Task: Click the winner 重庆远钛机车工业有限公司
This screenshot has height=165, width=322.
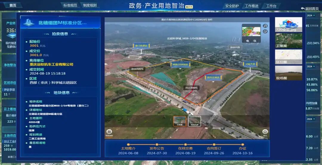Action: [x=52, y=64]
